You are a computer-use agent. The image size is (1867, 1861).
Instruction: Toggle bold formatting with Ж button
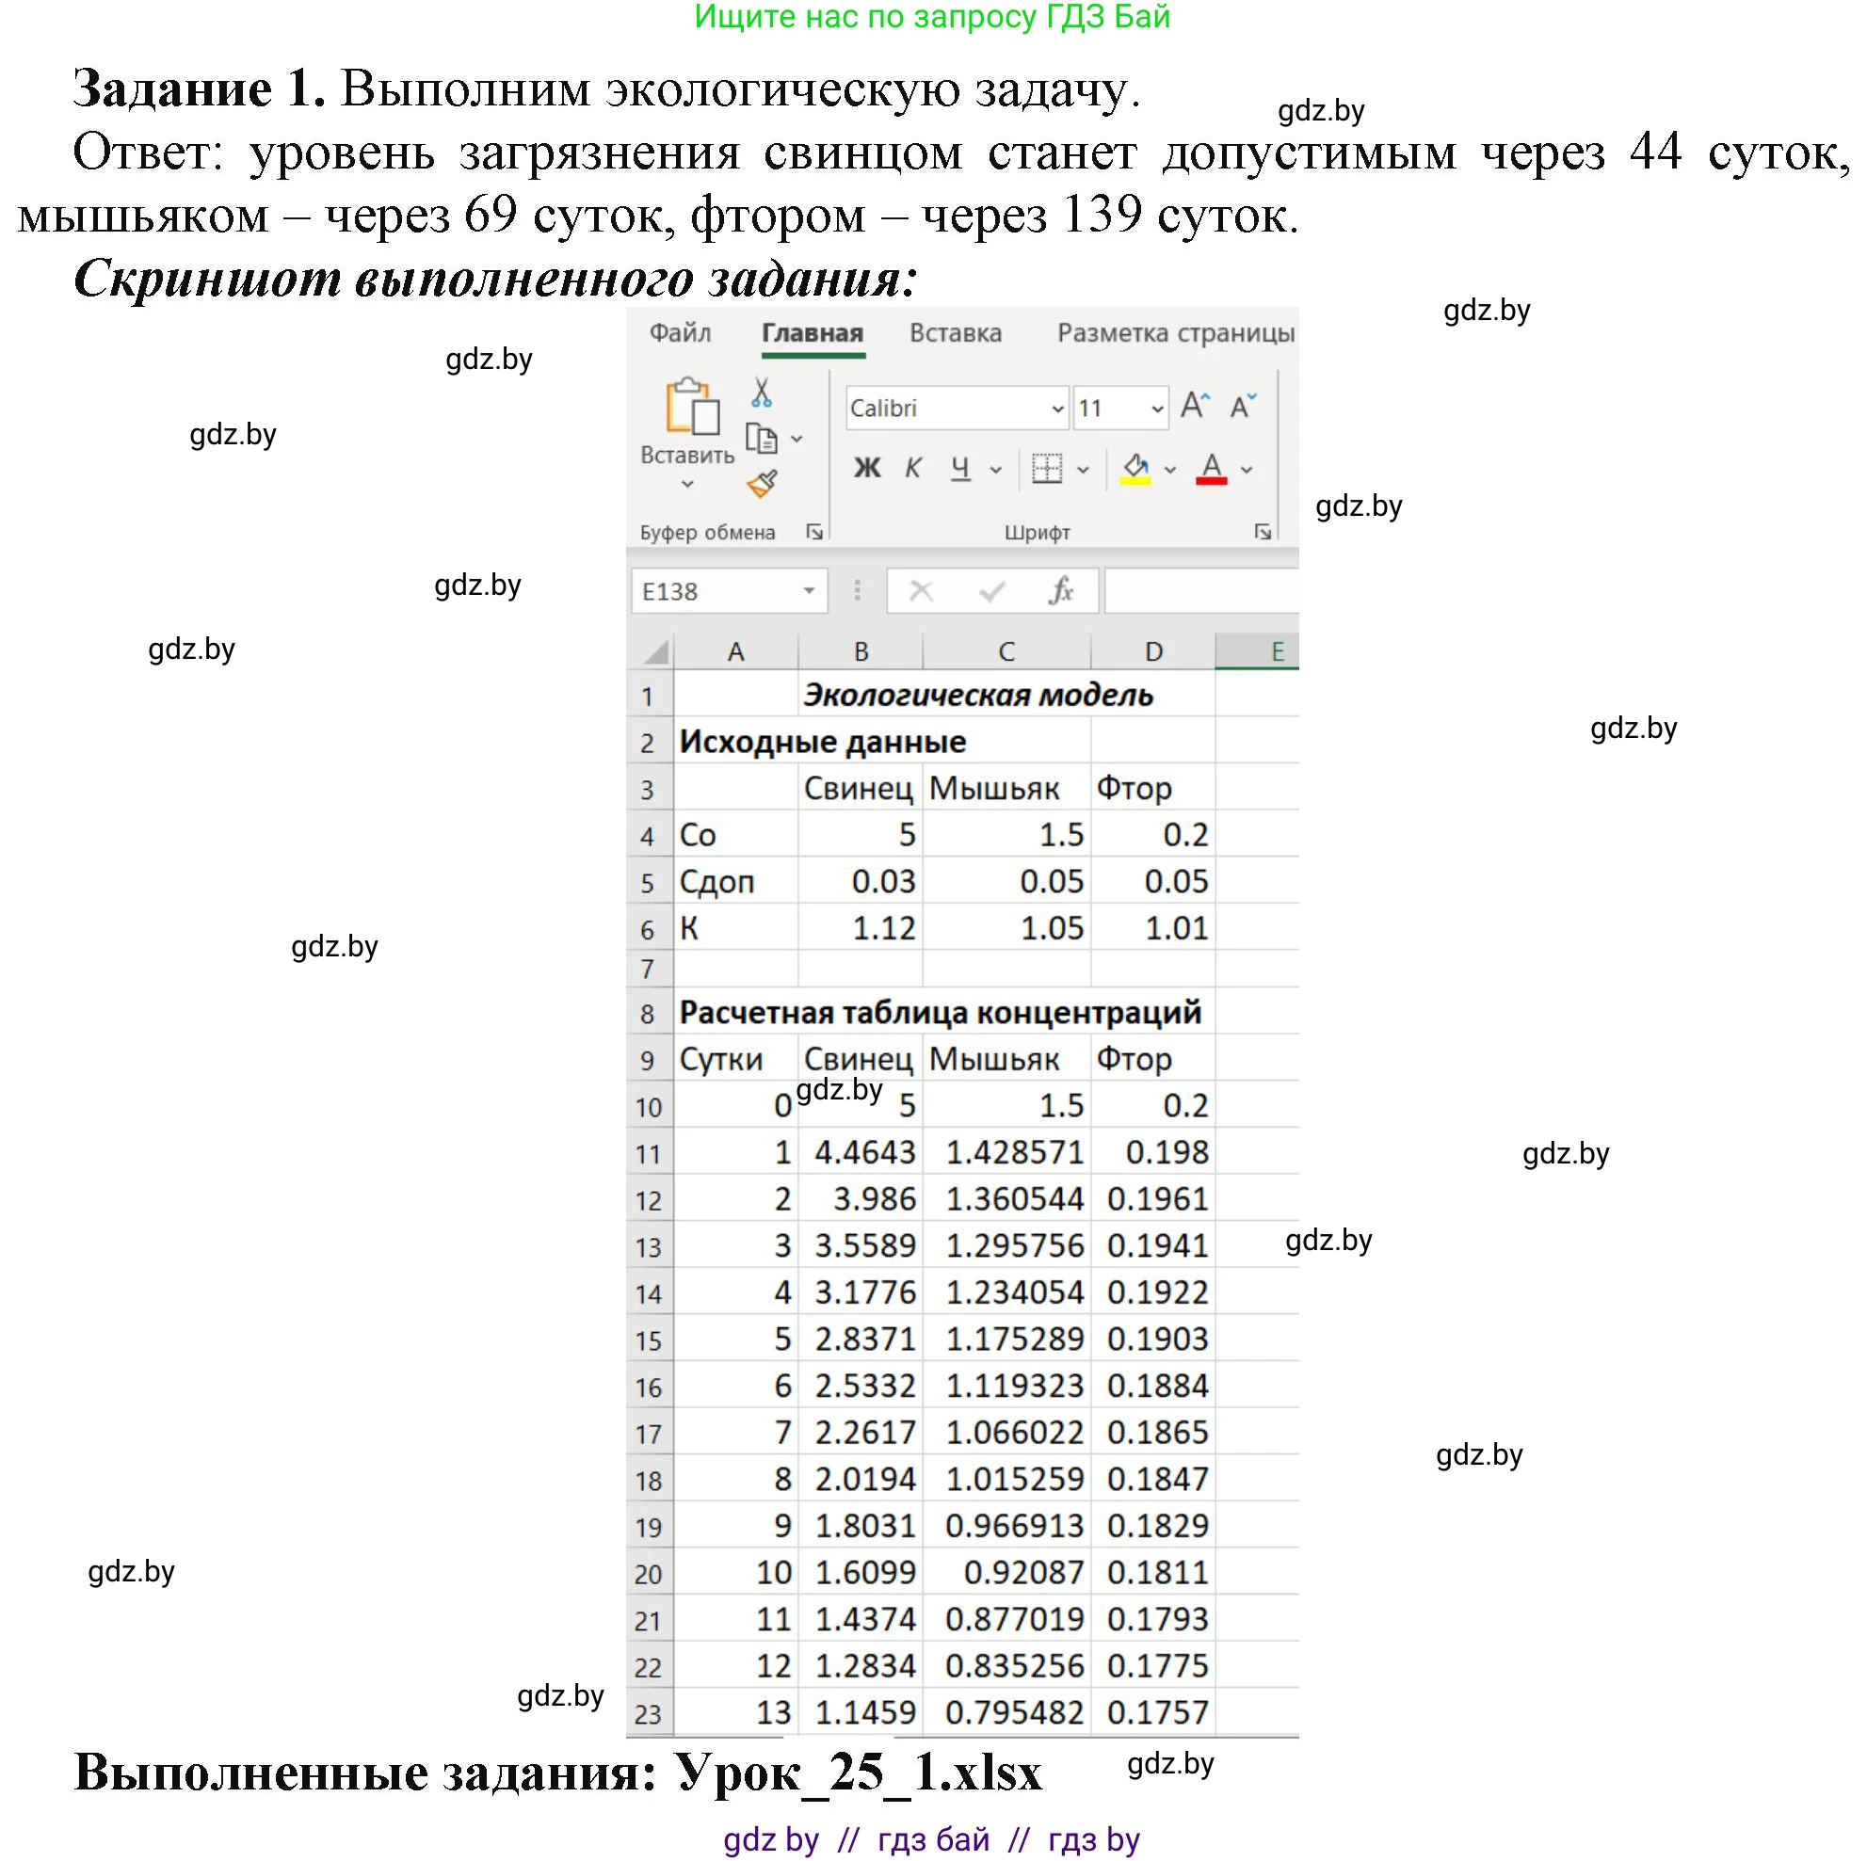pyautogui.click(x=870, y=469)
